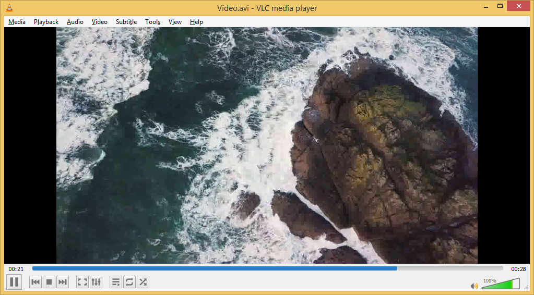
Task: Open the Subtitle menu
Action: [x=126, y=22]
